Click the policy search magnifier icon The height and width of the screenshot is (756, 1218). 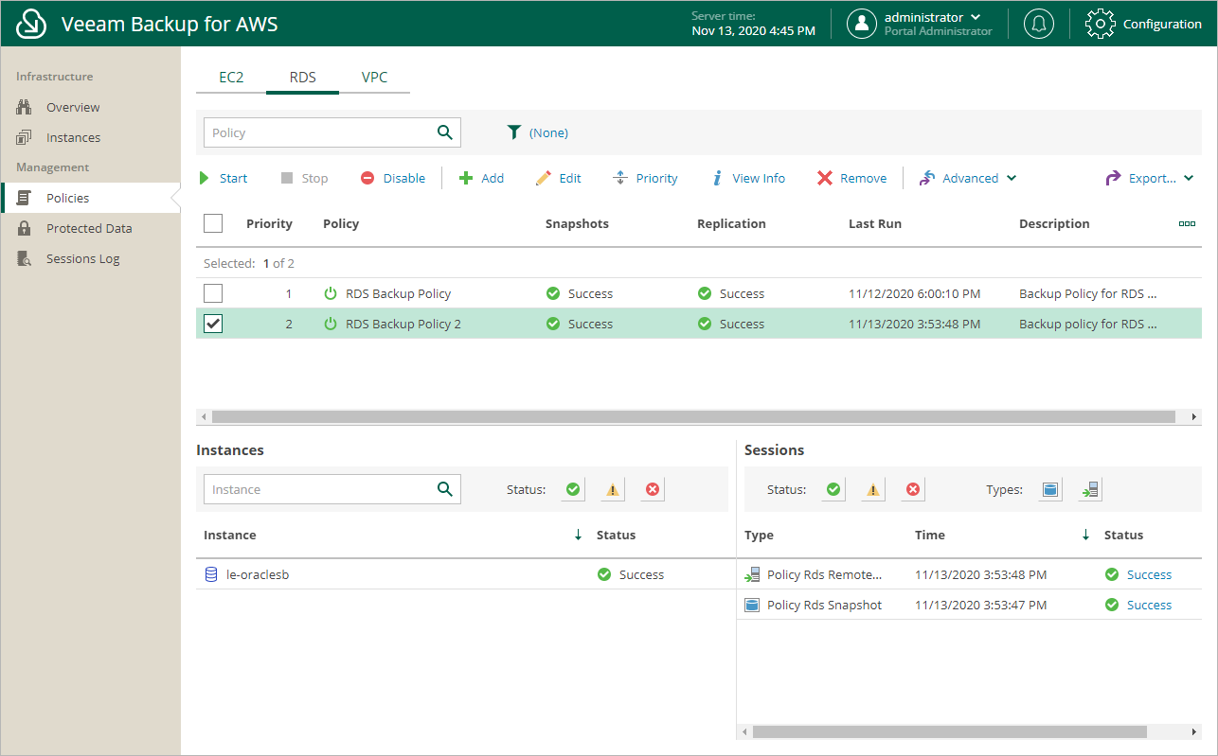[445, 132]
